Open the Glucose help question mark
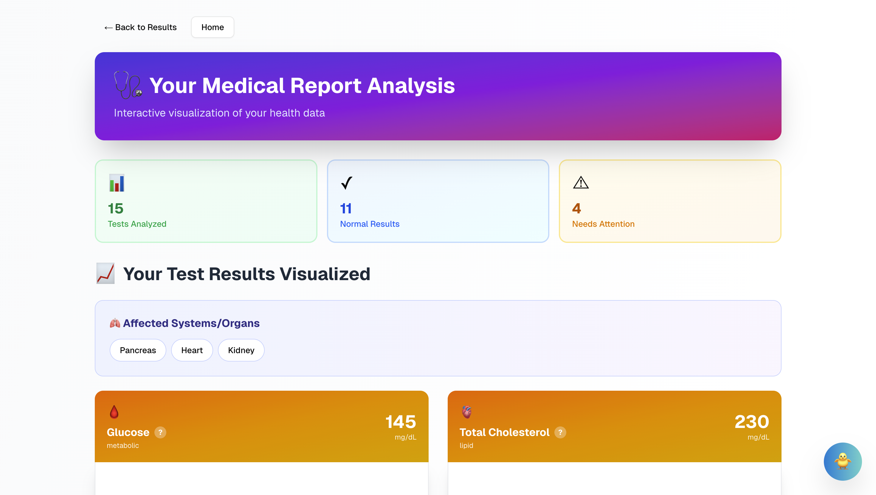This screenshot has width=876, height=495. (160, 432)
